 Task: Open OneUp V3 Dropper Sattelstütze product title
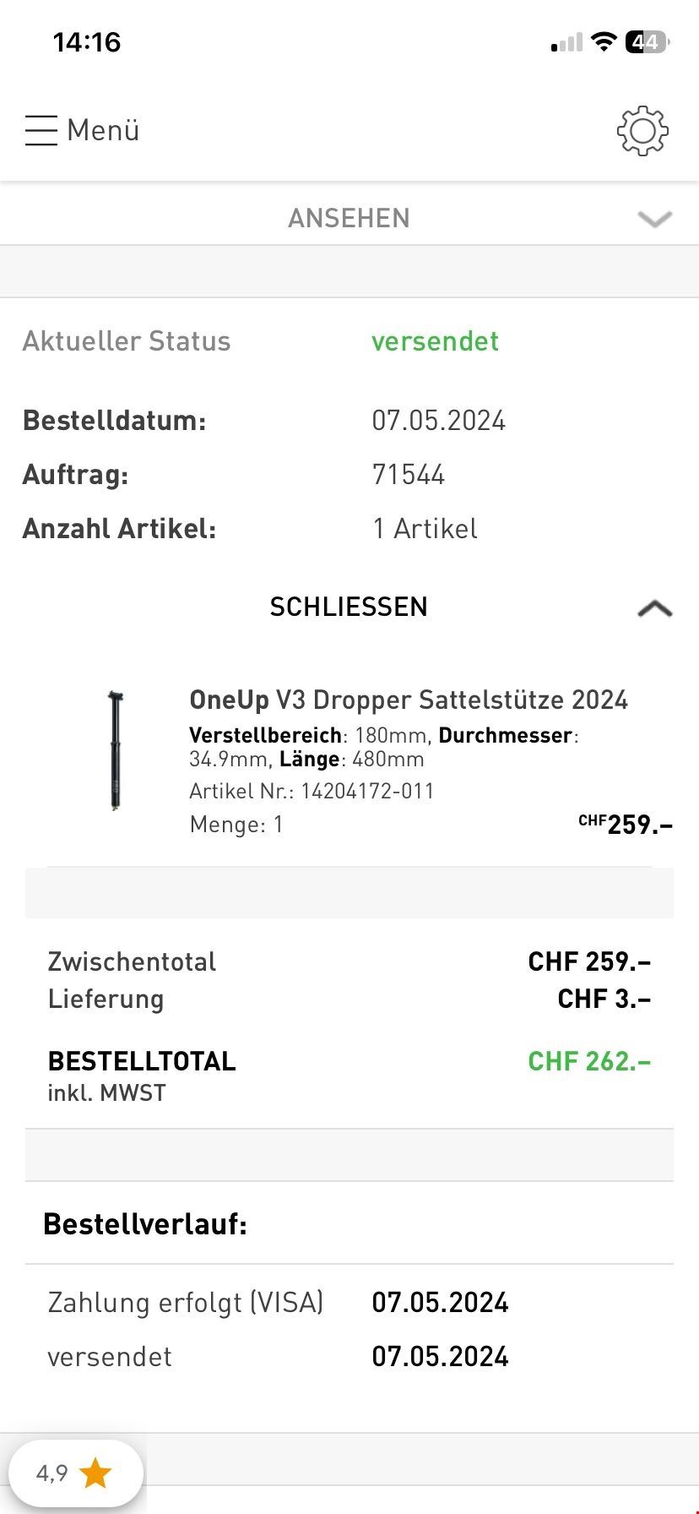coord(409,700)
